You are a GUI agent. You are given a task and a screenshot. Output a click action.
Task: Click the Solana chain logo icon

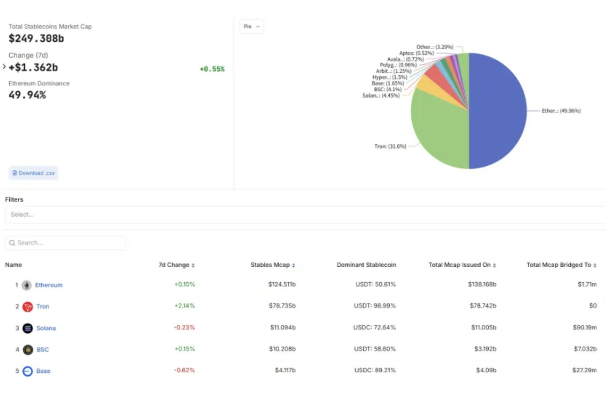27,328
